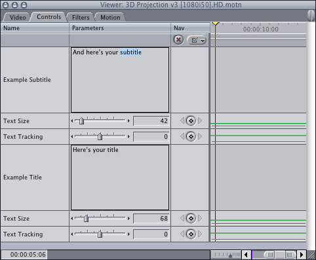The height and width of the screenshot is (260, 316).
Task: Click the subtitle Text Tracking value field 0
Action: (151, 137)
